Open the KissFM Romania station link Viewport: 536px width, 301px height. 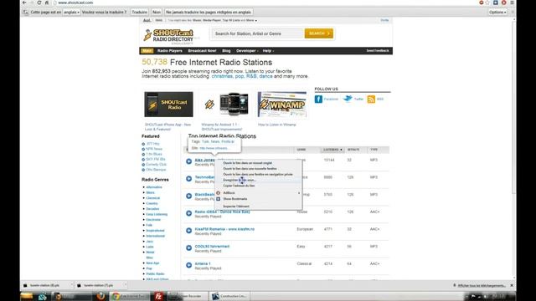224,229
